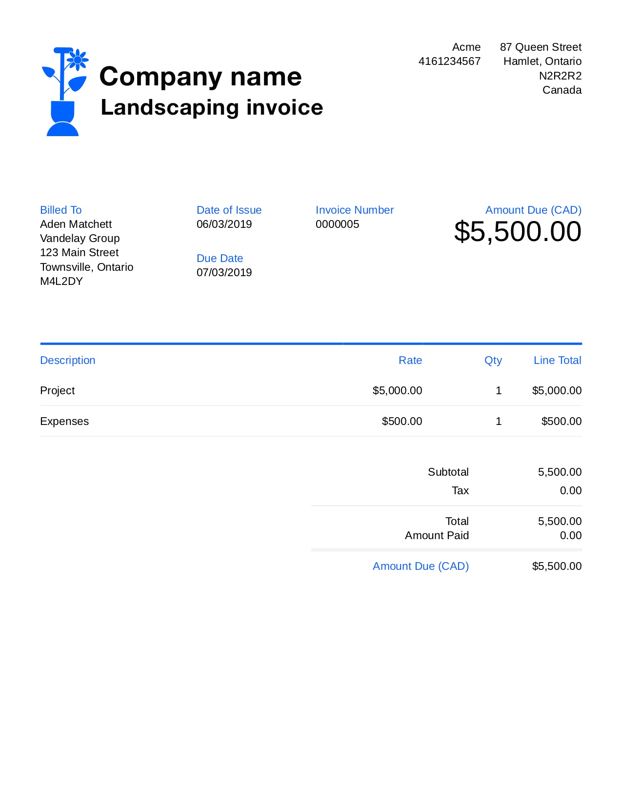Click the 'Amount Paid' label

coord(437,535)
